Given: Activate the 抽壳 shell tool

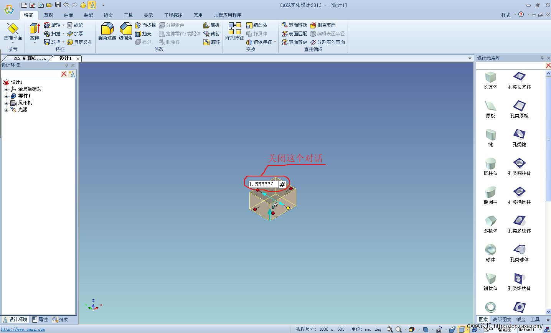Looking at the screenshot, I should point(143,34).
